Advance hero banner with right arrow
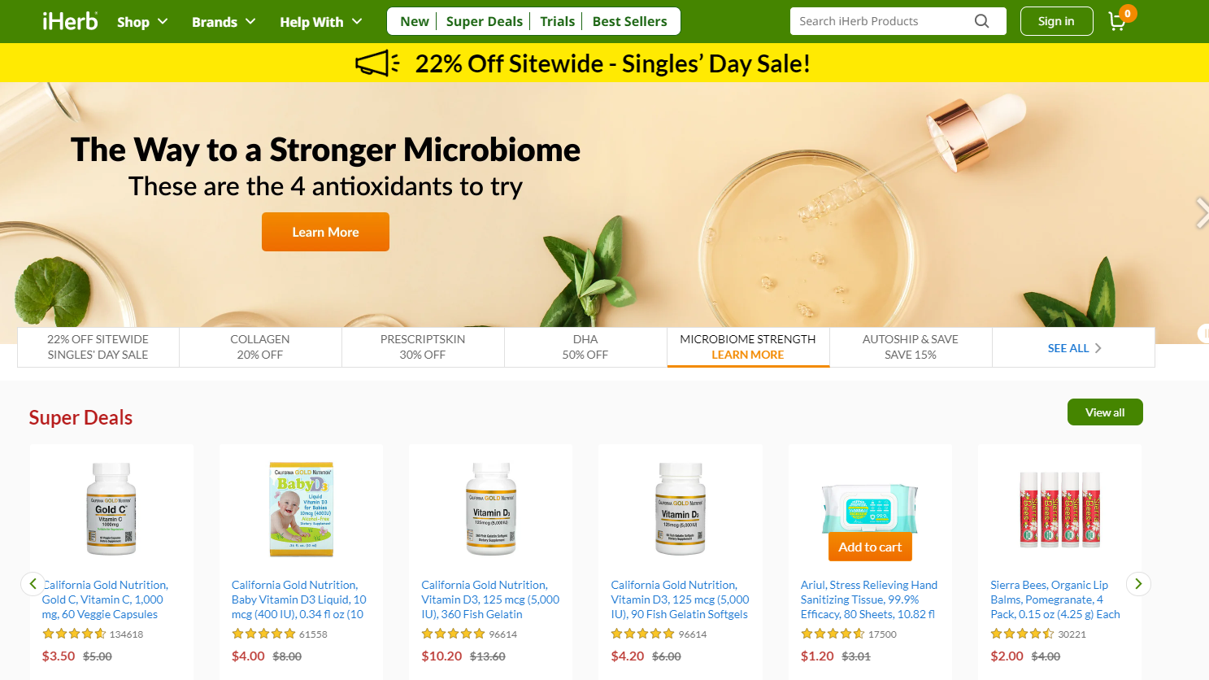Image resolution: width=1209 pixels, height=680 pixels. pyautogui.click(x=1202, y=213)
